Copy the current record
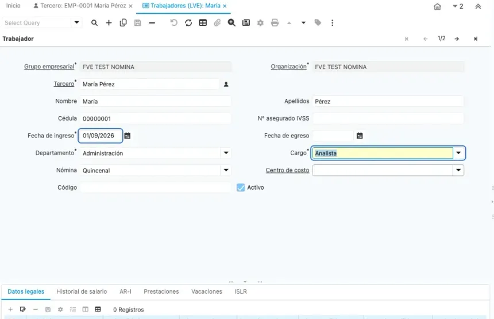Image resolution: width=494 pixels, height=319 pixels. (123, 22)
